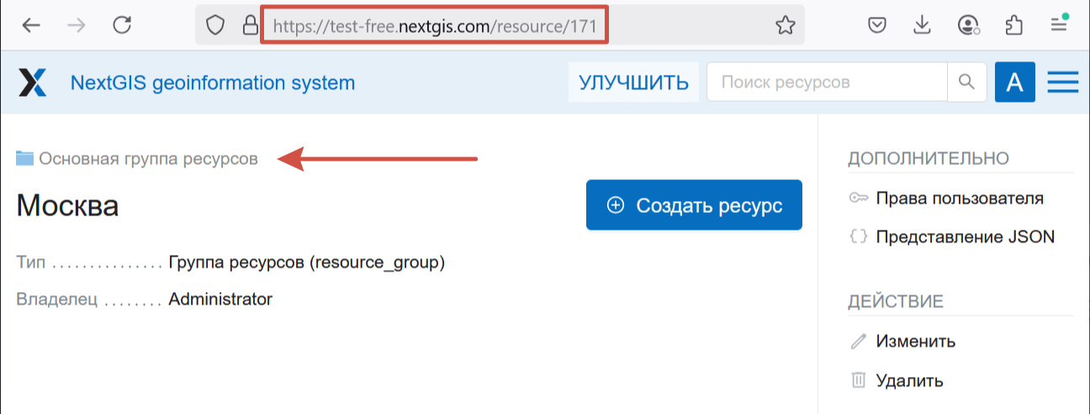
Task: Click the tracking protection shield icon
Action: coord(216,26)
